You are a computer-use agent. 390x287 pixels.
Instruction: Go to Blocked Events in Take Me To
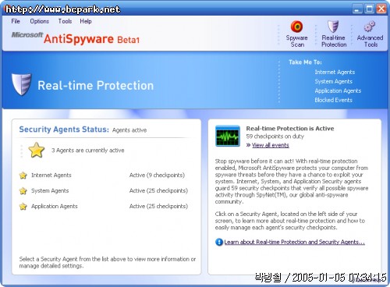click(x=333, y=100)
